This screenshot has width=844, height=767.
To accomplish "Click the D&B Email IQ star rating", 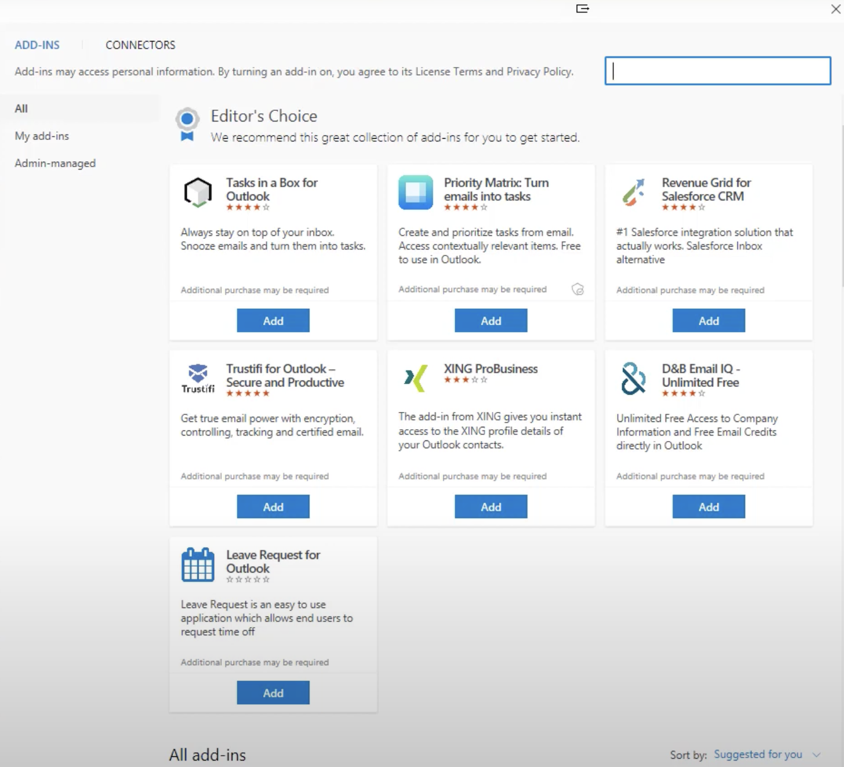I will coord(683,394).
